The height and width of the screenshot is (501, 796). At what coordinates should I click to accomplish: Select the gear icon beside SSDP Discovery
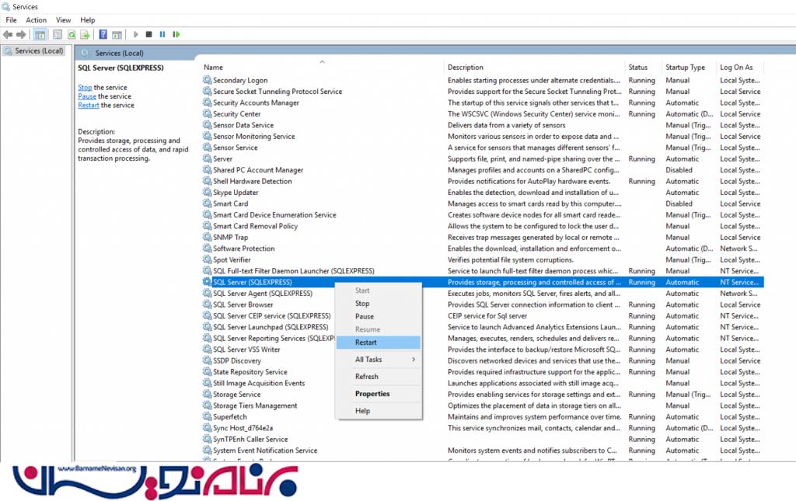pyautogui.click(x=207, y=360)
